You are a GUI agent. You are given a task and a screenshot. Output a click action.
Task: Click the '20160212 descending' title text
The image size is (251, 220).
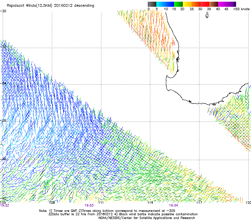pyautogui.click(x=74, y=6)
